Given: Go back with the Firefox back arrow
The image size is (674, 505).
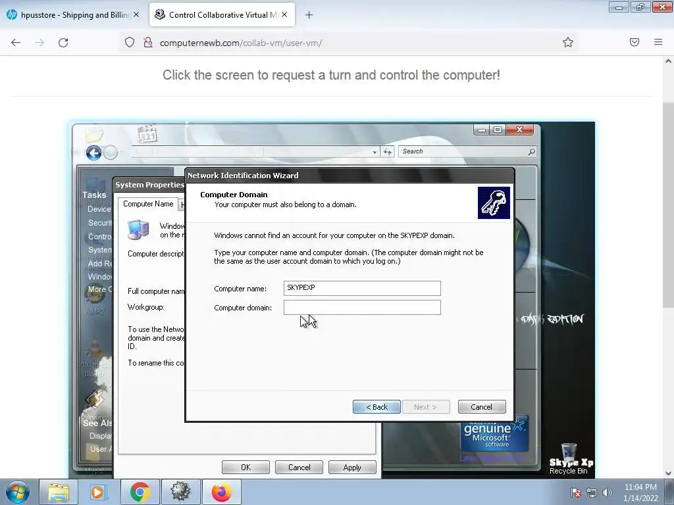Looking at the screenshot, I should click(16, 43).
